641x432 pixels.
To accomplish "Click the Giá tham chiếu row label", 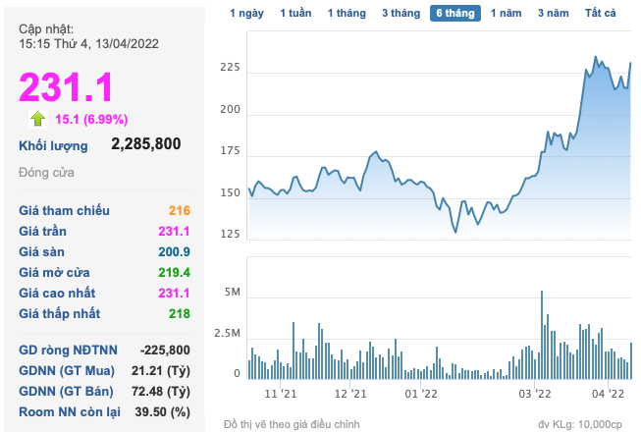I will pyautogui.click(x=65, y=210).
